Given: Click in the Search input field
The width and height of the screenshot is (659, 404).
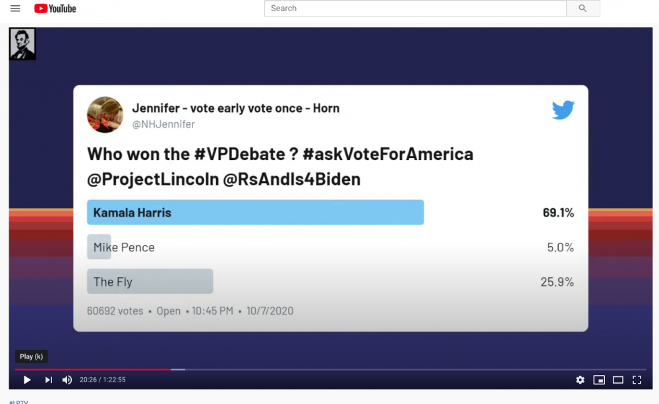Looking at the screenshot, I should [415, 9].
